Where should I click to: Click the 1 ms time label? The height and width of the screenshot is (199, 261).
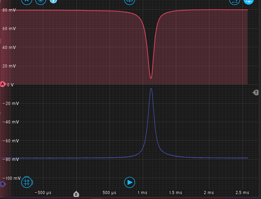(x=142, y=193)
